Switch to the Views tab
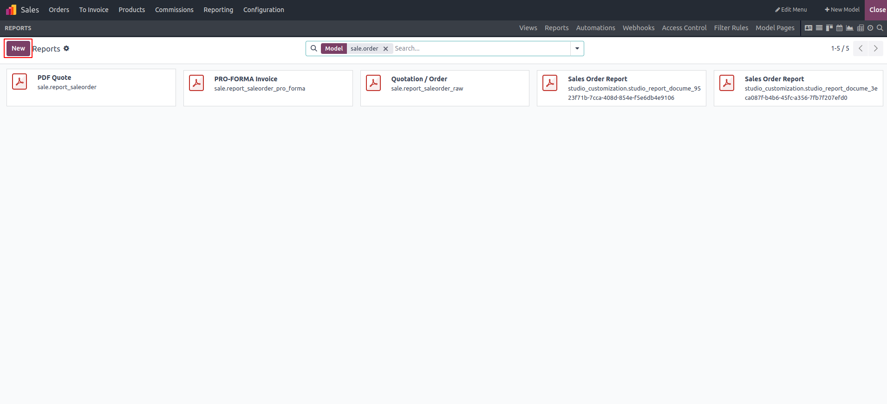The height and width of the screenshot is (404, 887). point(528,28)
